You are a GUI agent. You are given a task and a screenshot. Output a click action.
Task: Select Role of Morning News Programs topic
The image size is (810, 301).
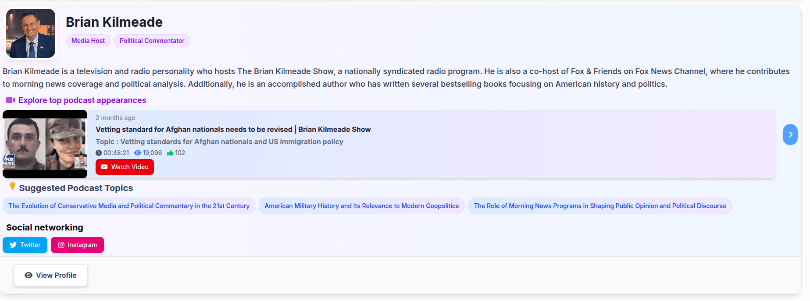coord(600,206)
